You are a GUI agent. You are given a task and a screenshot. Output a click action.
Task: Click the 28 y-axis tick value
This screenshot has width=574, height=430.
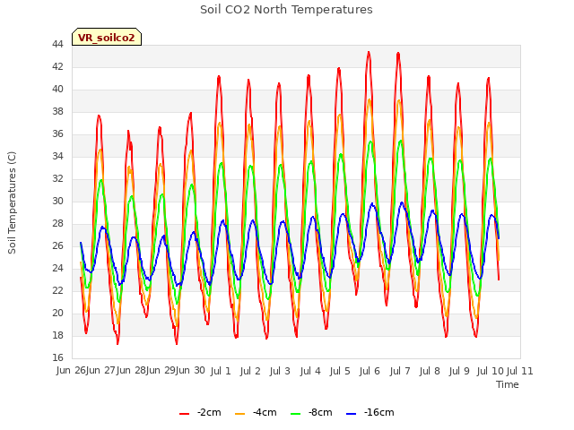(x=57, y=223)
